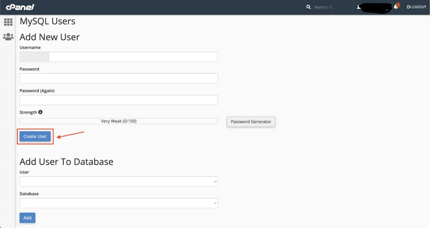Click the MySQL Users heading
The width and height of the screenshot is (430, 228).
point(47,21)
